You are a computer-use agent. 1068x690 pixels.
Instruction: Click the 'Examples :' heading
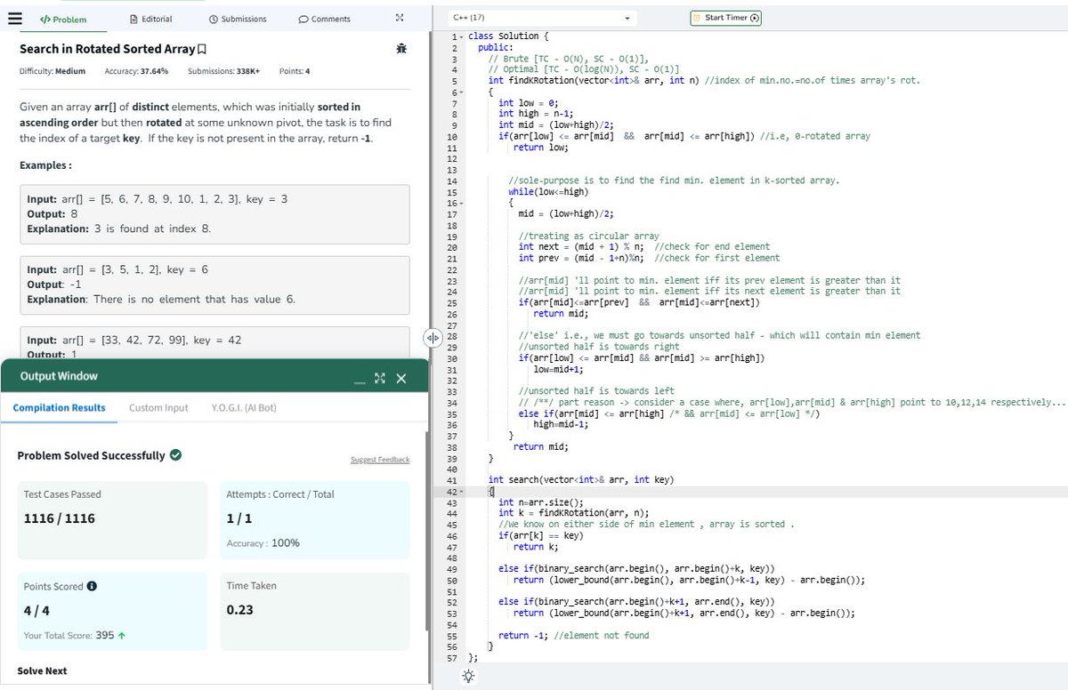tap(45, 166)
